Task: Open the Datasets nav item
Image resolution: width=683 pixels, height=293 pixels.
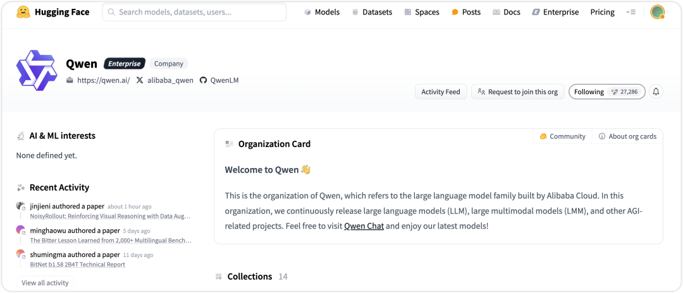Action: [x=372, y=12]
